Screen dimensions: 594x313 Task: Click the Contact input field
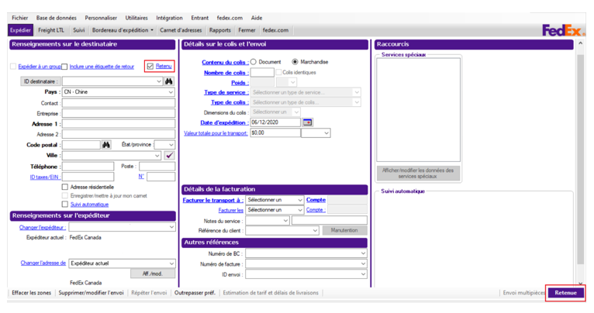click(x=119, y=103)
